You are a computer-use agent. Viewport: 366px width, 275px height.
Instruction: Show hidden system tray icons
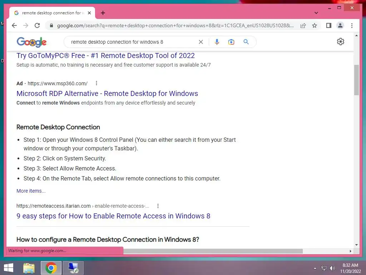[x=315, y=268]
